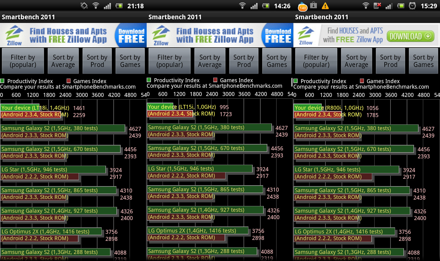Tap the Wi-Fi icon in the 15:29 status bar
440x261 pixels.
[x=366, y=6]
